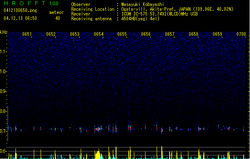
Task: Click the 1.0 kHz axis label
Action: point(3,72)
